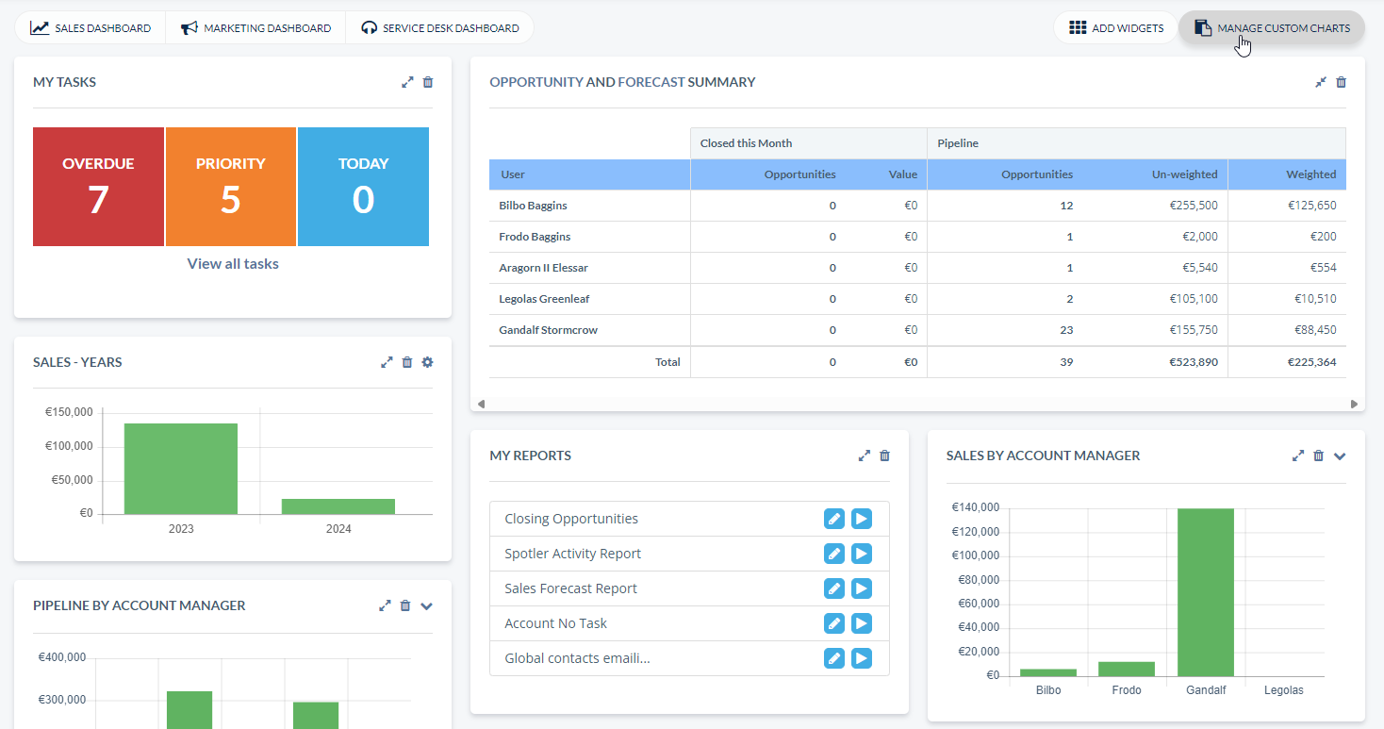1384x729 pixels.
Task: Select Bilbo's bar in Sales by Account Manager
Action: pos(1047,672)
